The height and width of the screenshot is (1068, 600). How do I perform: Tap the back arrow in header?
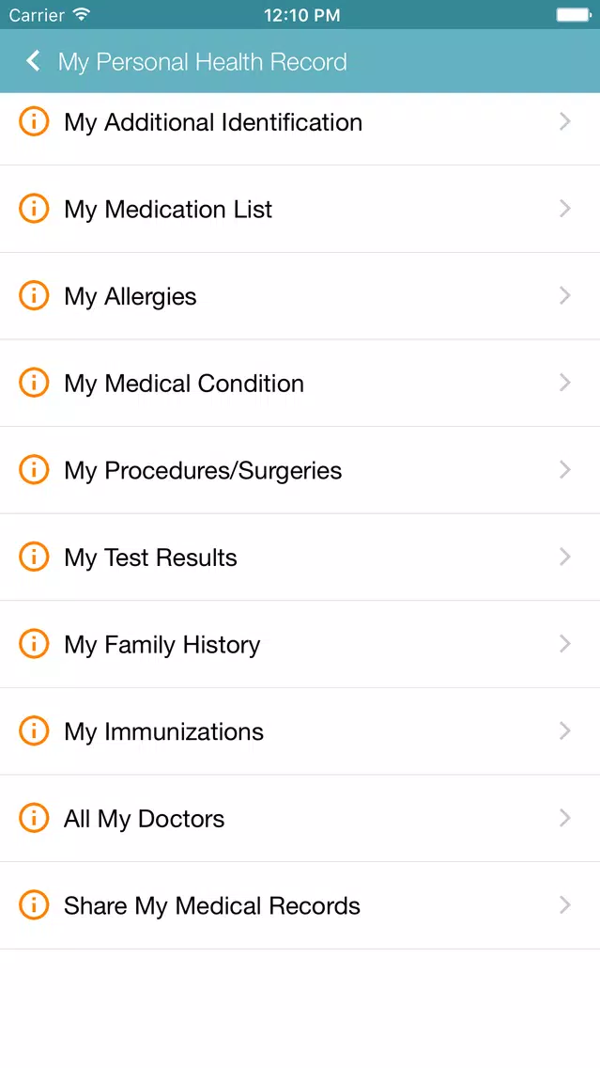33,61
